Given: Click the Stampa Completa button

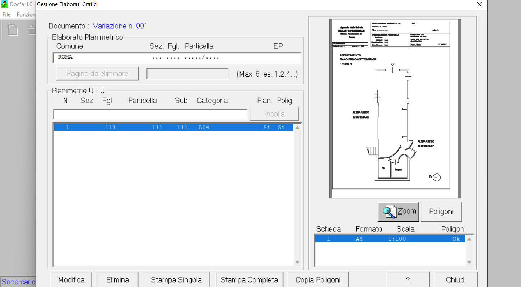Looking at the screenshot, I should (x=249, y=280).
